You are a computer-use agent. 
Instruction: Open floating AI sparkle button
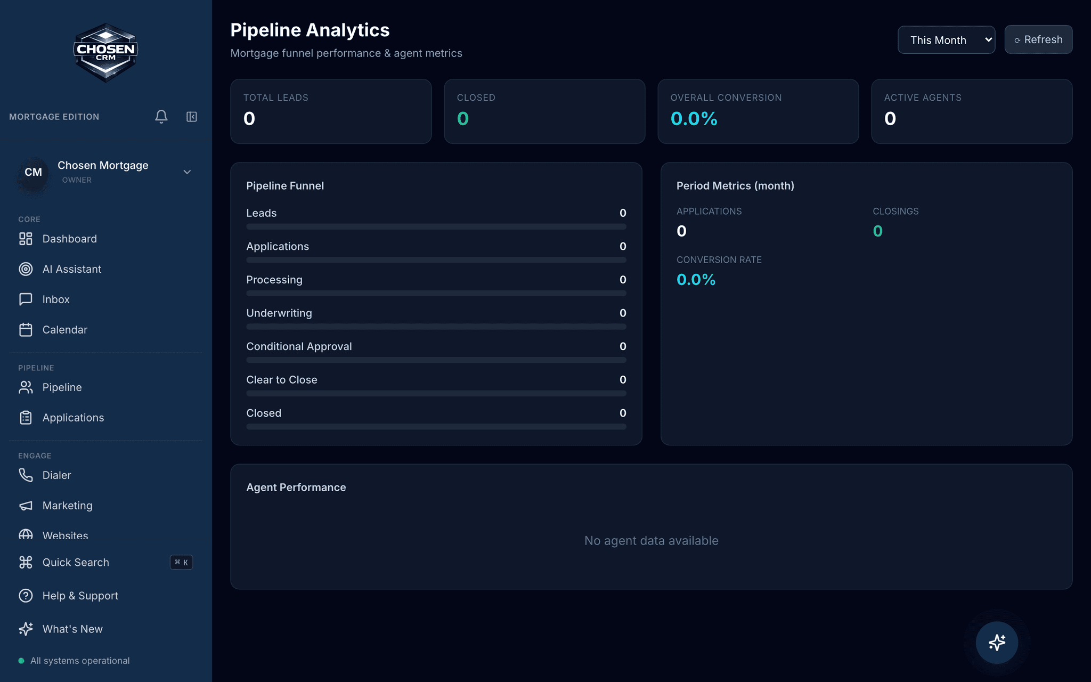[x=997, y=643]
